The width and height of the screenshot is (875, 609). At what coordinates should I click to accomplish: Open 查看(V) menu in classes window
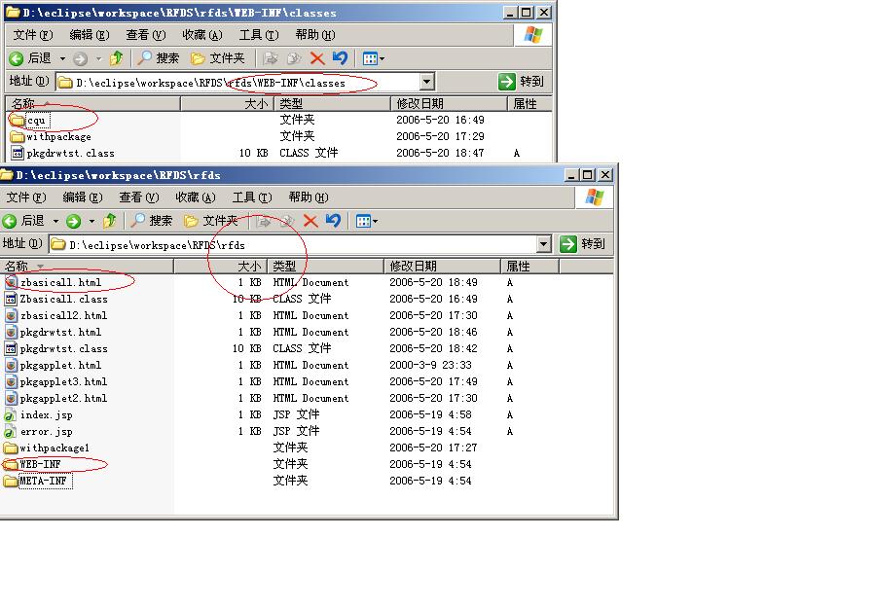(146, 35)
